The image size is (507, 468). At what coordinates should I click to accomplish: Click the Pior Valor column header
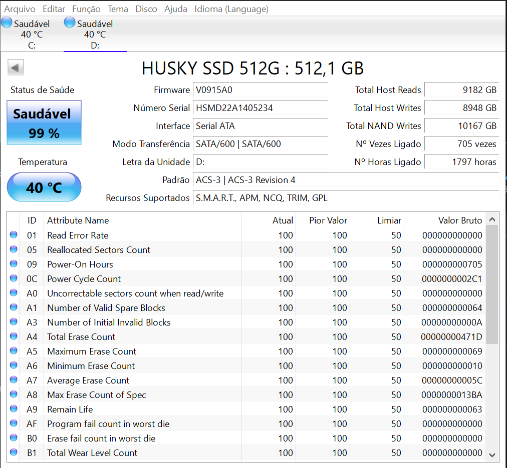tap(323, 220)
